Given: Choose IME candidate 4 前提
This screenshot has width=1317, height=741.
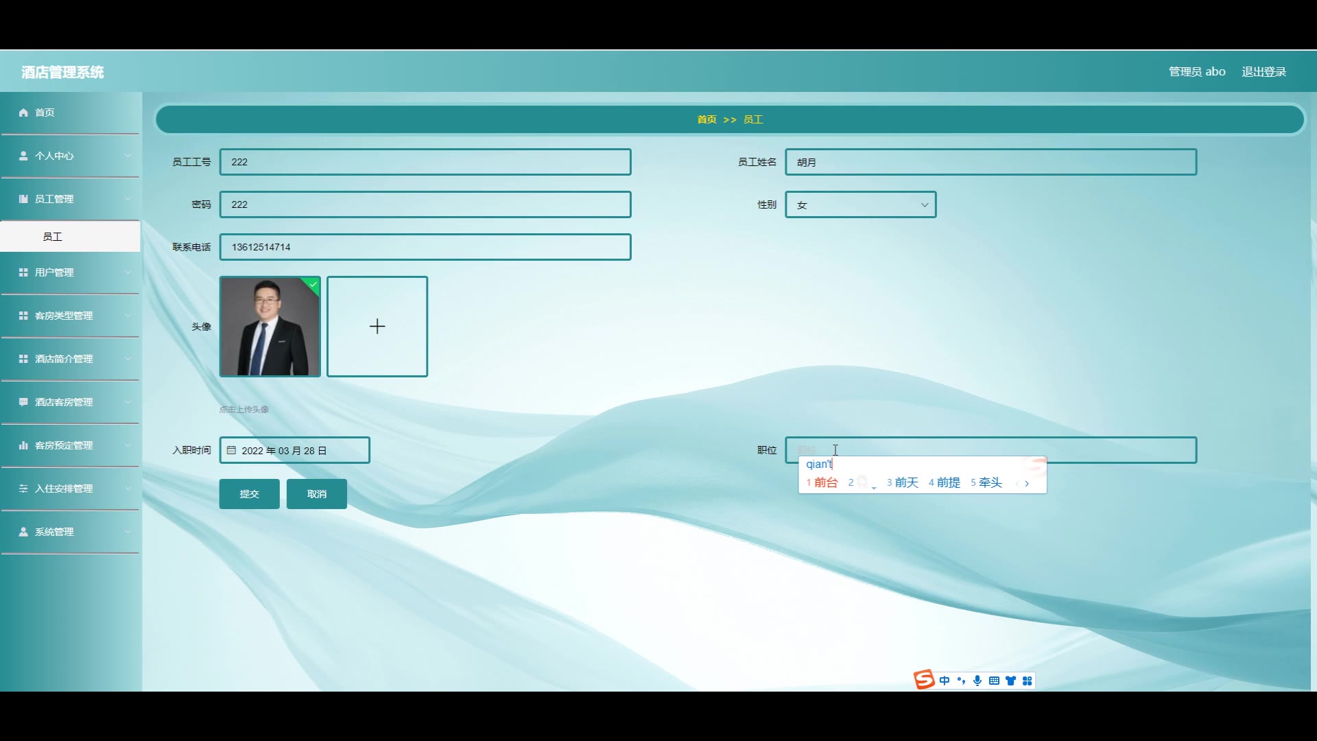Looking at the screenshot, I should [945, 483].
